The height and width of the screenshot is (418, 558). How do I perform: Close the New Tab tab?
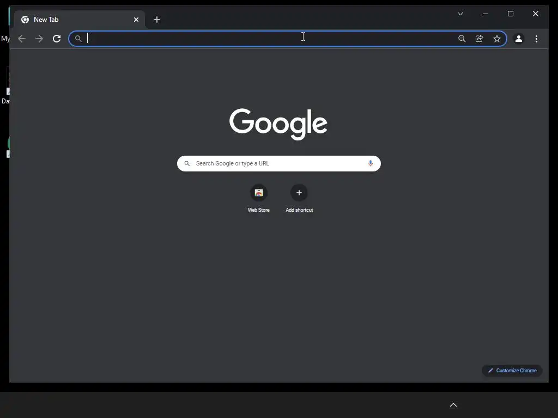pos(136,20)
